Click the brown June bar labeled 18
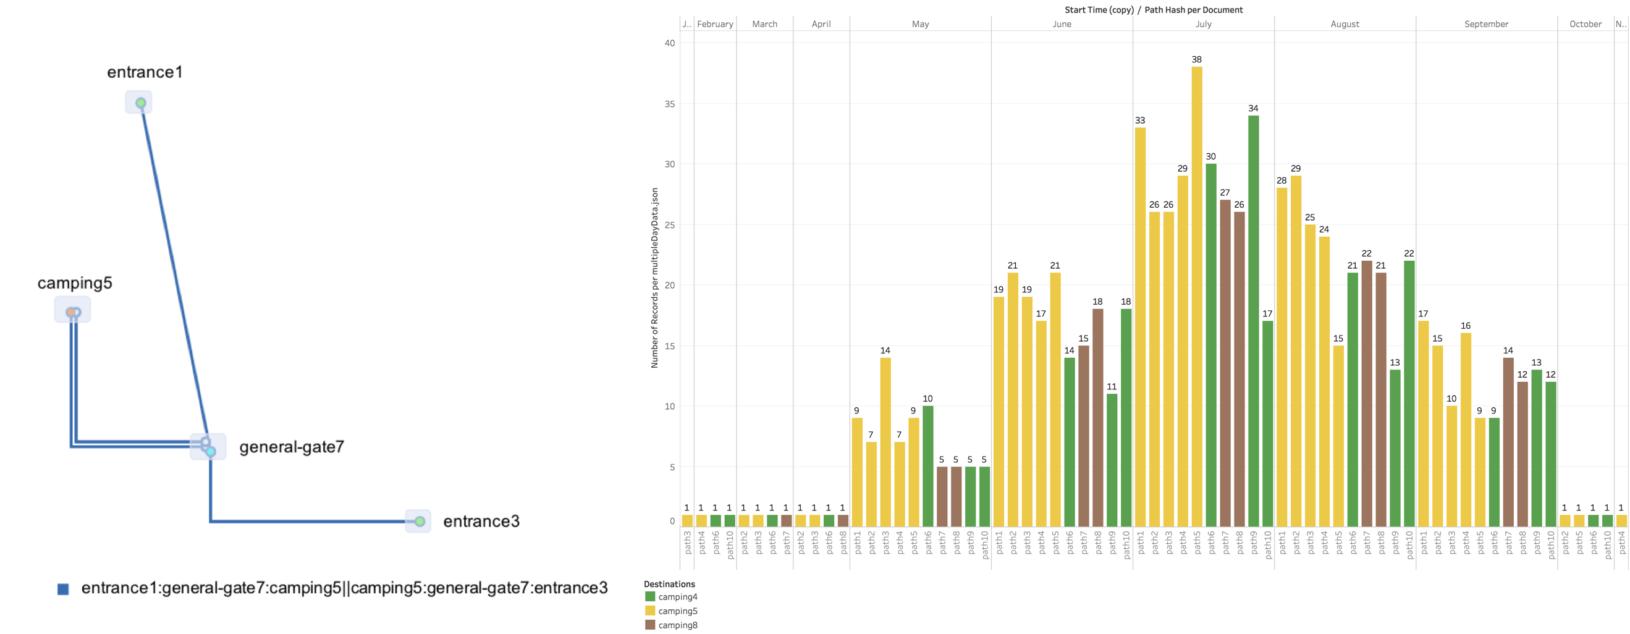The image size is (1630, 634). point(1098,418)
